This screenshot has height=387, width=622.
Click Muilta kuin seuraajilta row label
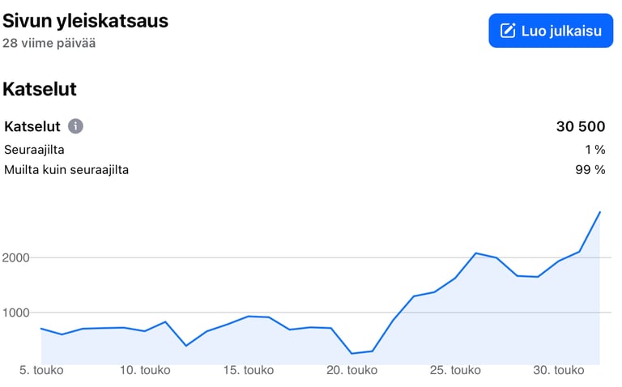pyautogui.click(x=66, y=170)
